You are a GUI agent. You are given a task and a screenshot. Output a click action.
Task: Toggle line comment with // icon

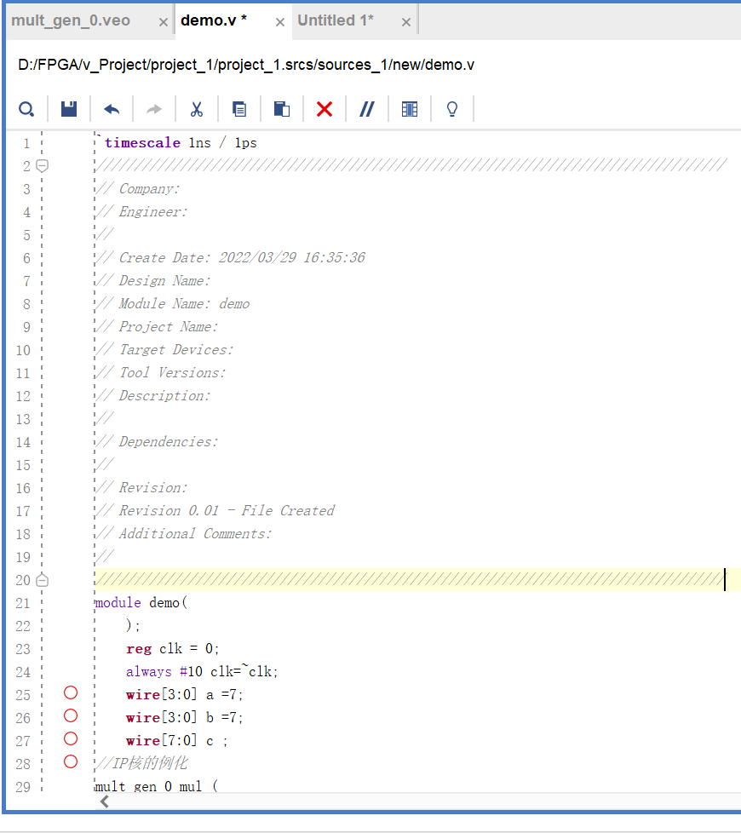367,109
